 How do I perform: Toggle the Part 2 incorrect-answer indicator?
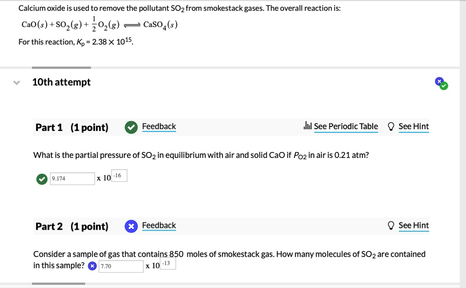[92, 266]
